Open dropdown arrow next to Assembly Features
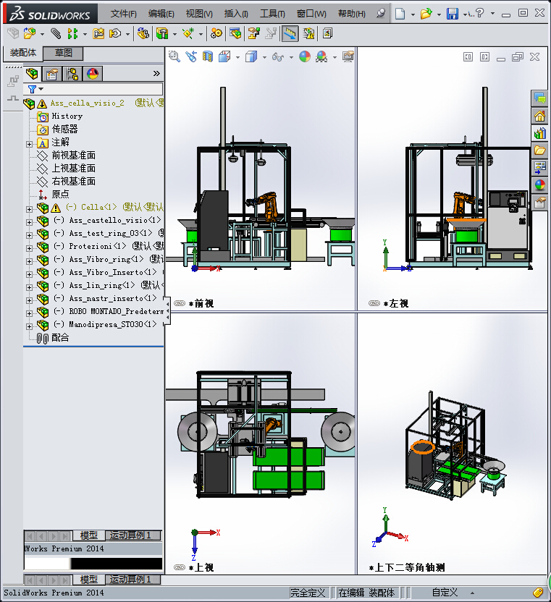 tap(174, 34)
